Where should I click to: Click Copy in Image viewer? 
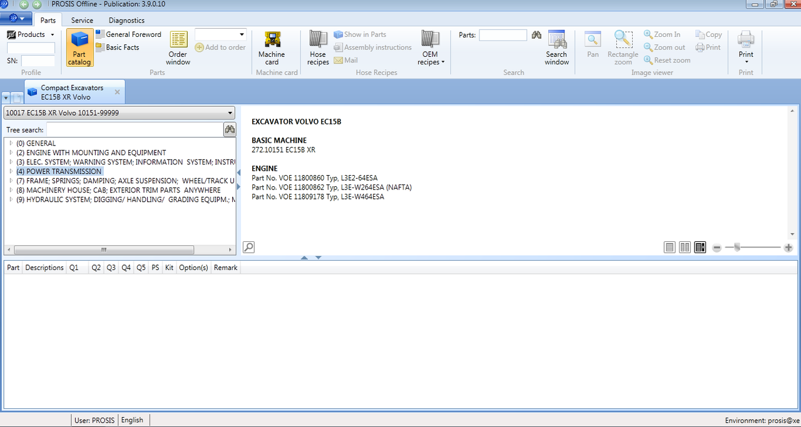point(709,34)
